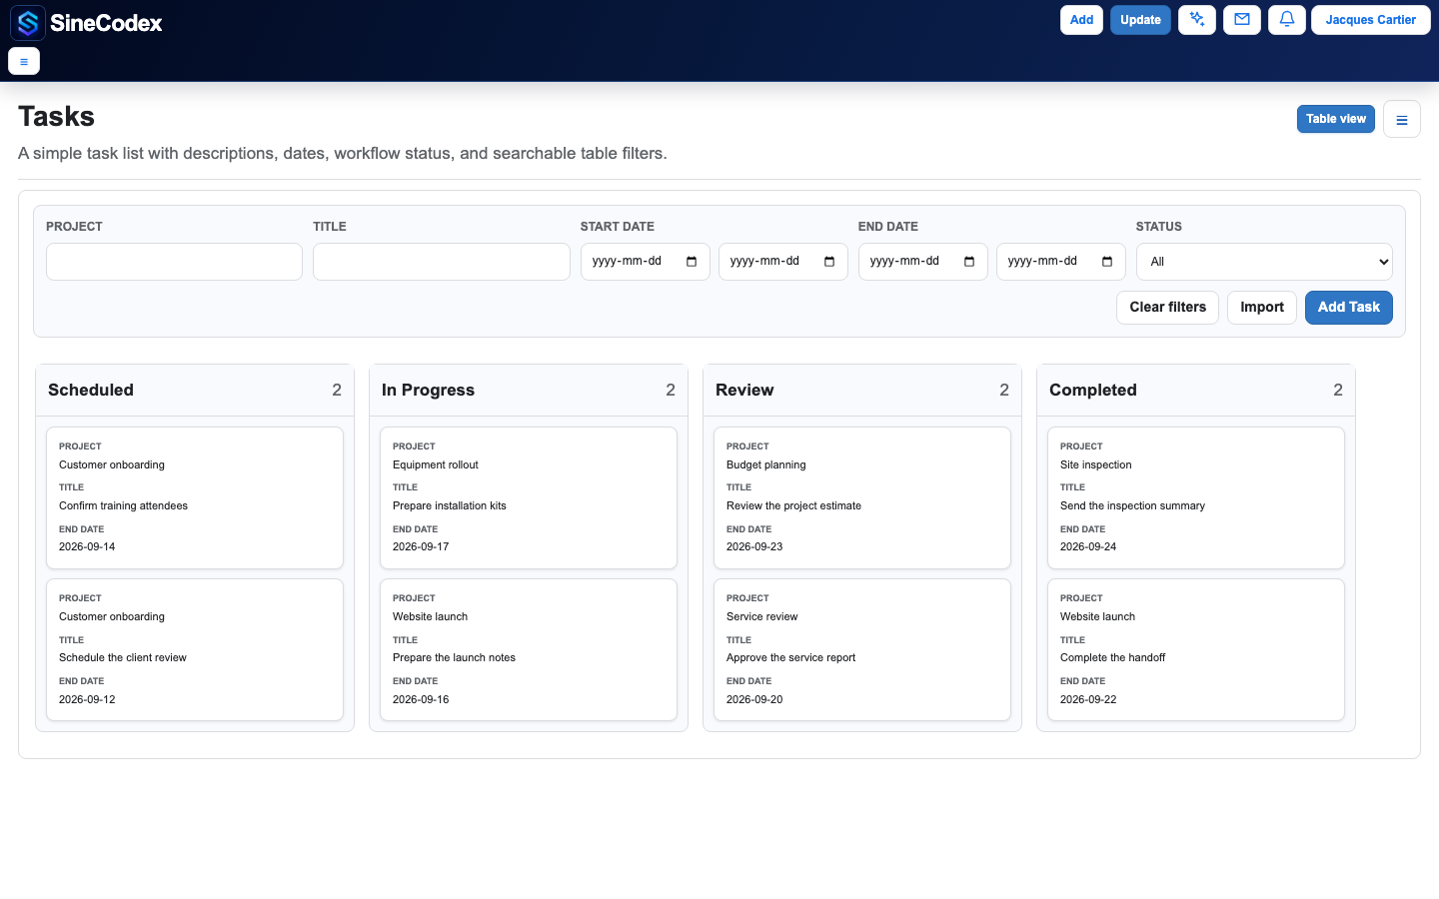Click the Import button
This screenshot has height=899, width=1439.
click(x=1262, y=308)
